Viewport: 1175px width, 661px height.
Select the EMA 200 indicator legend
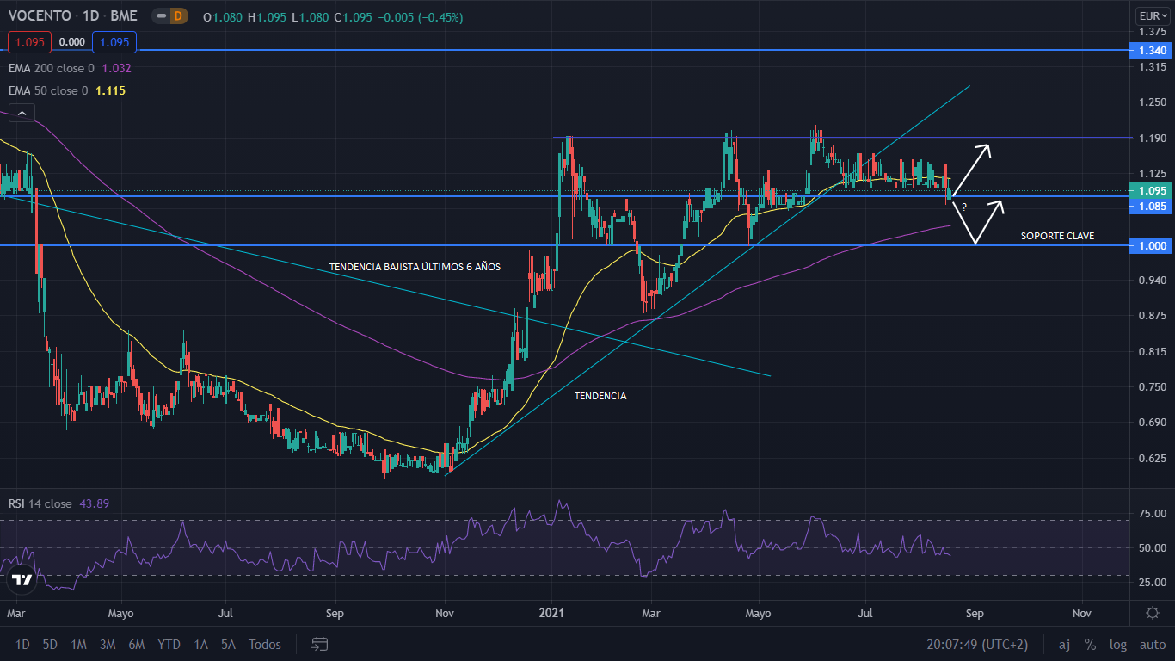(52, 68)
